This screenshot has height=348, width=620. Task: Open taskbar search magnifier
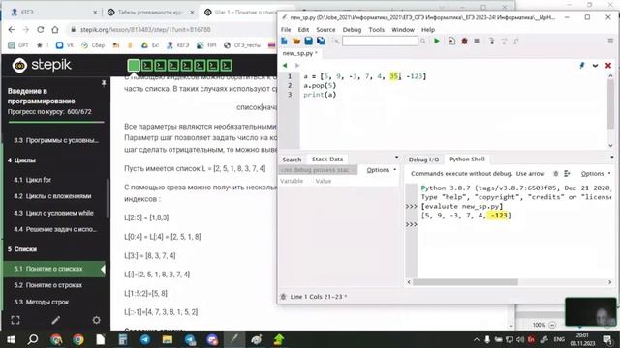click(x=33, y=339)
